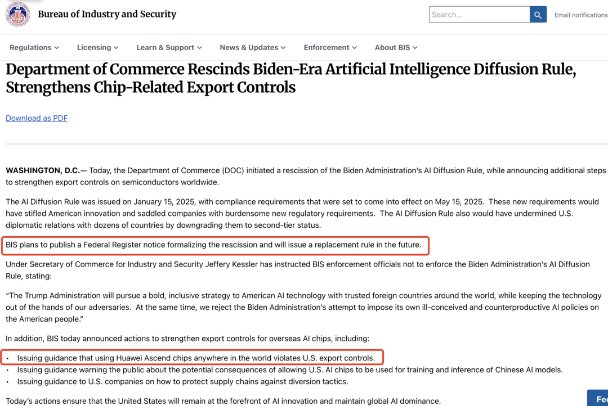
Task: Click the BIS seal logo
Action: pyautogui.click(x=17, y=15)
